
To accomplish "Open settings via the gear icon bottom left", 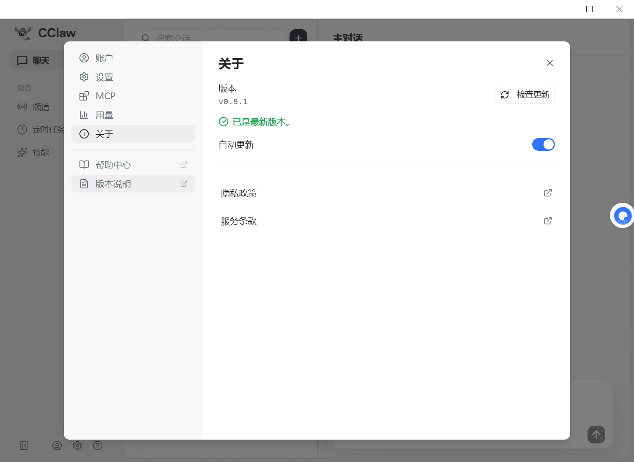I will pos(77,446).
